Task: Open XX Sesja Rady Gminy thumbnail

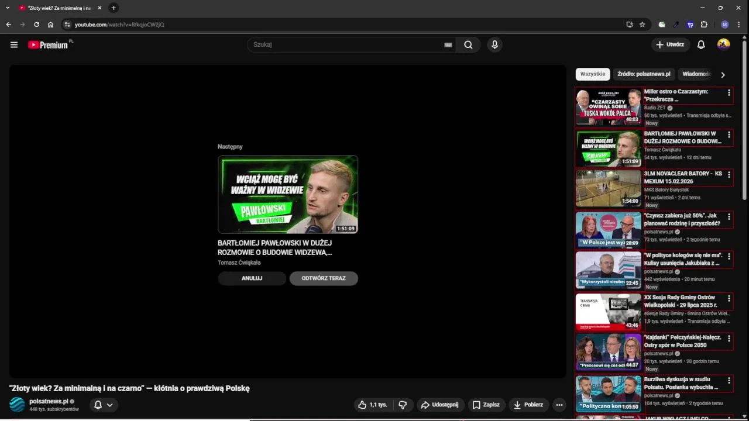Action: pos(609,312)
